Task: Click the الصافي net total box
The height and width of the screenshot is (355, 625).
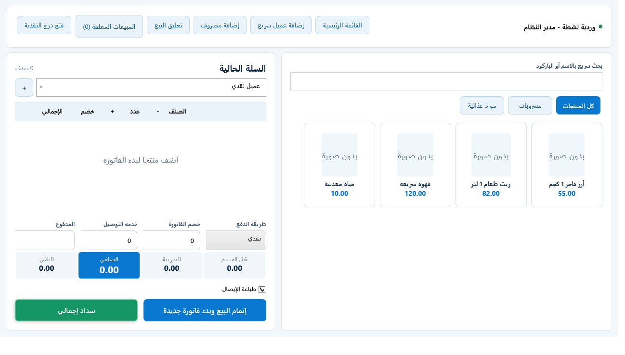Action: click(109, 265)
